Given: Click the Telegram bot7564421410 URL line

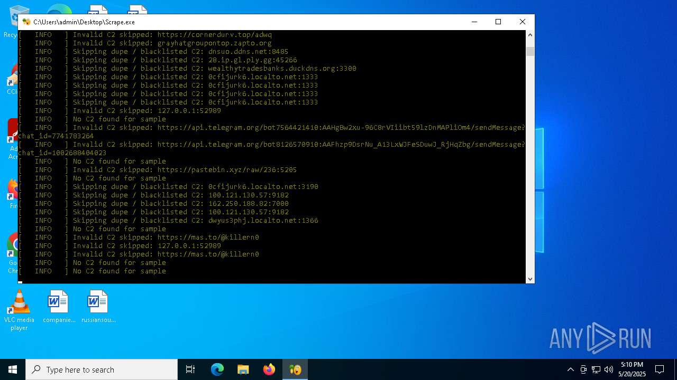Looking at the screenshot, I should tap(272, 128).
